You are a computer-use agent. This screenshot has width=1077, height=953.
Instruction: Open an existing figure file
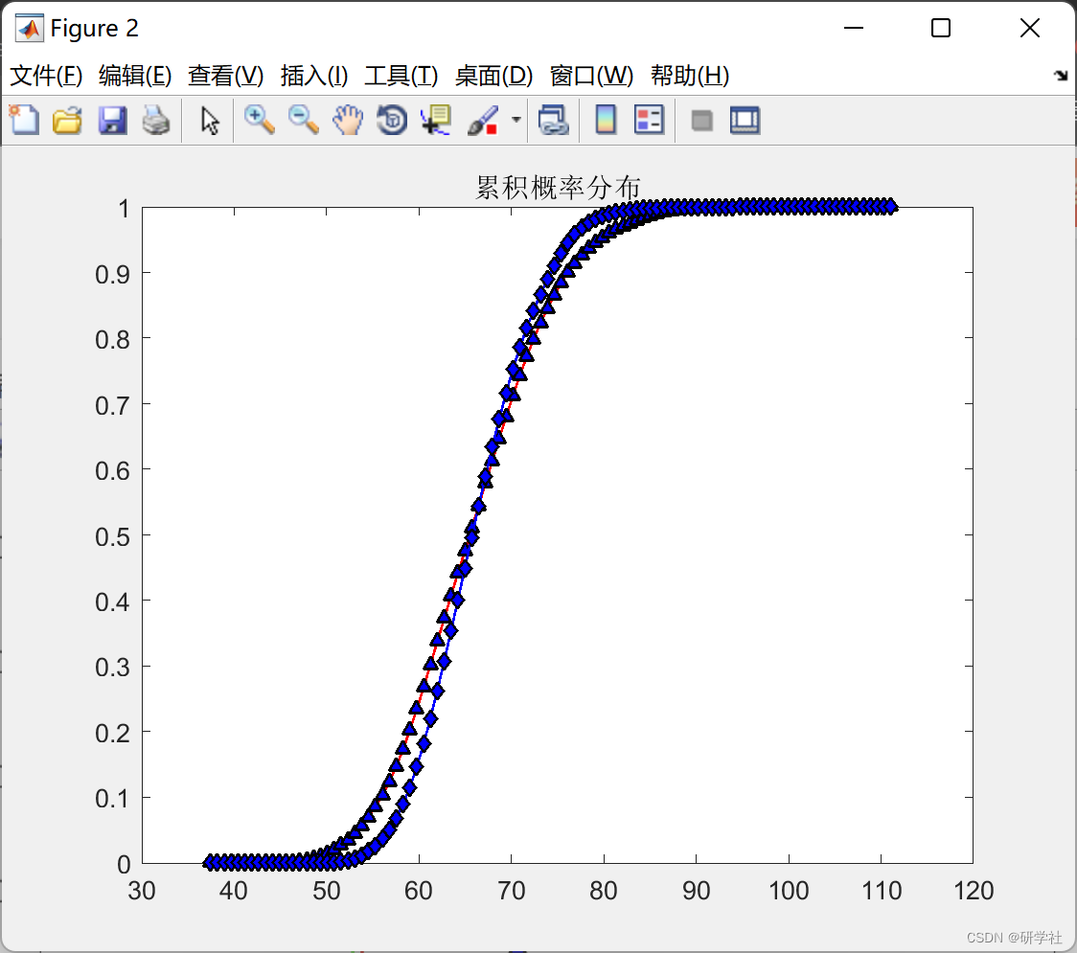click(x=67, y=120)
